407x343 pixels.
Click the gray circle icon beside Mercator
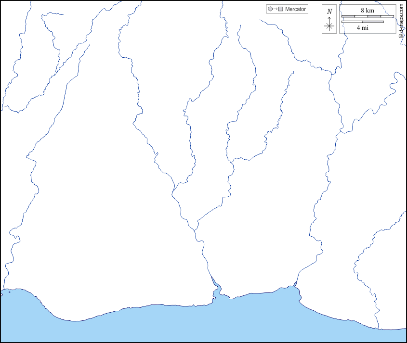point(270,9)
